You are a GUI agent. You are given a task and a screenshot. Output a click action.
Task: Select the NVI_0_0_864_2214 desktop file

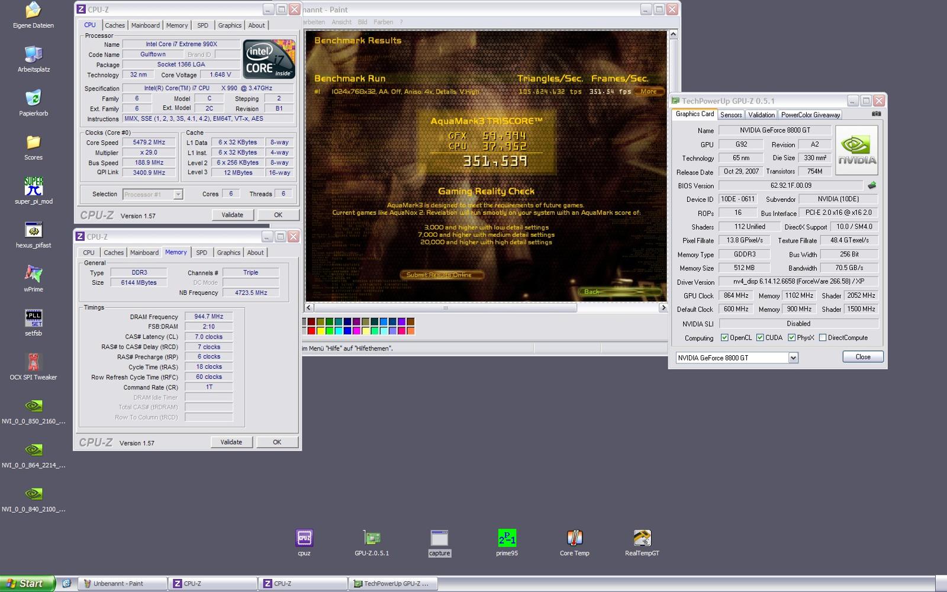[x=34, y=455]
